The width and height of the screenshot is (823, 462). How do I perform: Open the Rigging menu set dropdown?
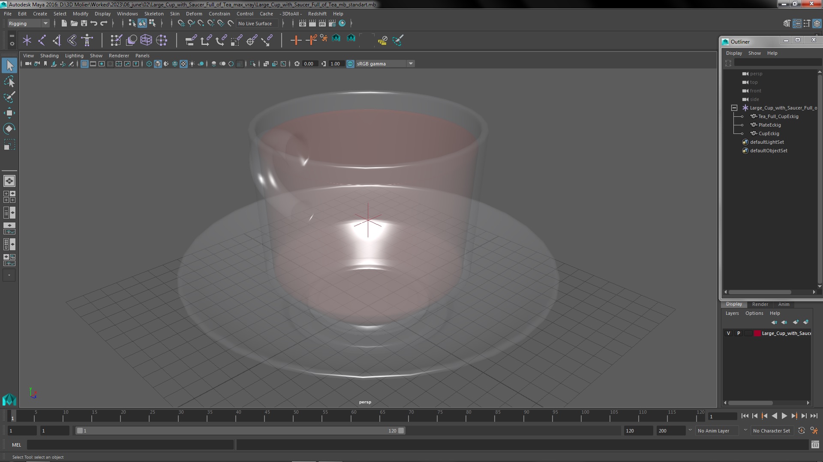click(x=28, y=24)
